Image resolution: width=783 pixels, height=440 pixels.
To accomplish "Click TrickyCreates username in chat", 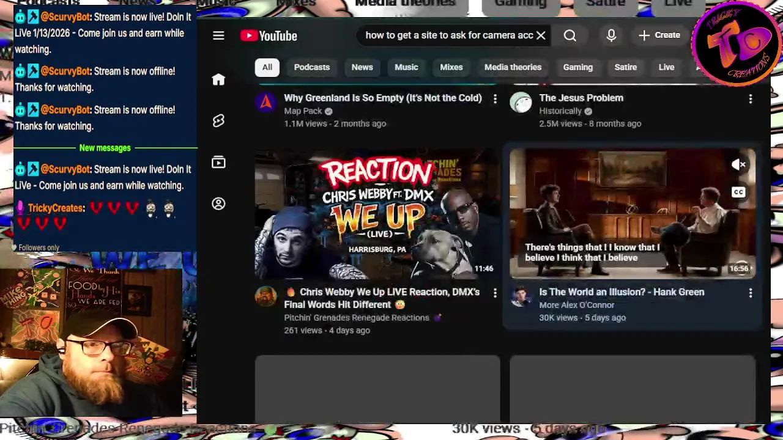I will click(56, 208).
